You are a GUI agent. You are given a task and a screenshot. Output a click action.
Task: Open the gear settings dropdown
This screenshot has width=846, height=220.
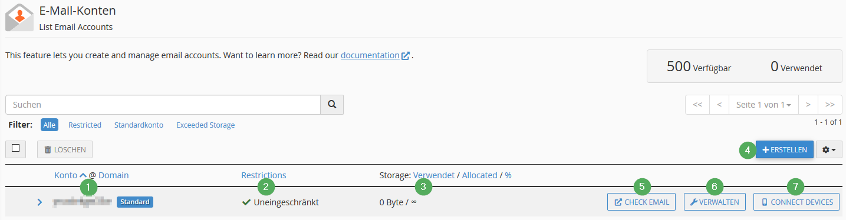829,150
